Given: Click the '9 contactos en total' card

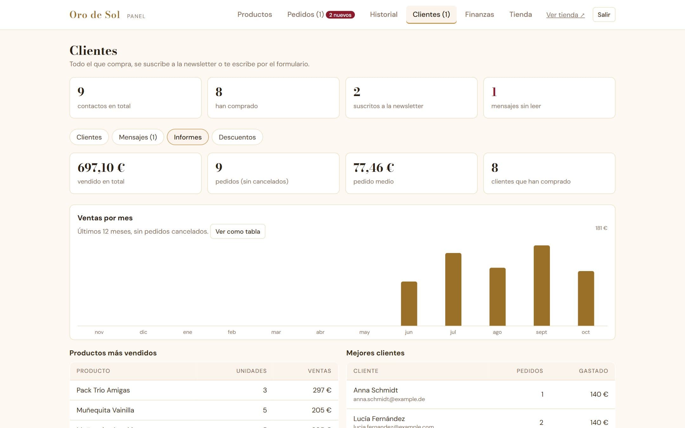Looking at the screenshot, I should (x=135, y=98).
